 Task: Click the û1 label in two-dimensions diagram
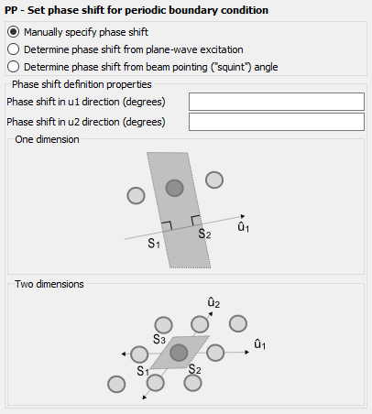[x=260, y=344]
